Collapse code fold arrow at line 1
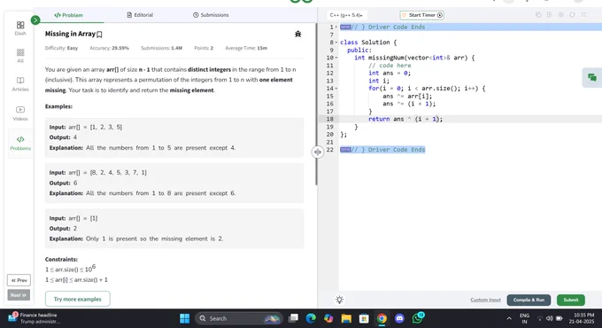 [336, 27]
